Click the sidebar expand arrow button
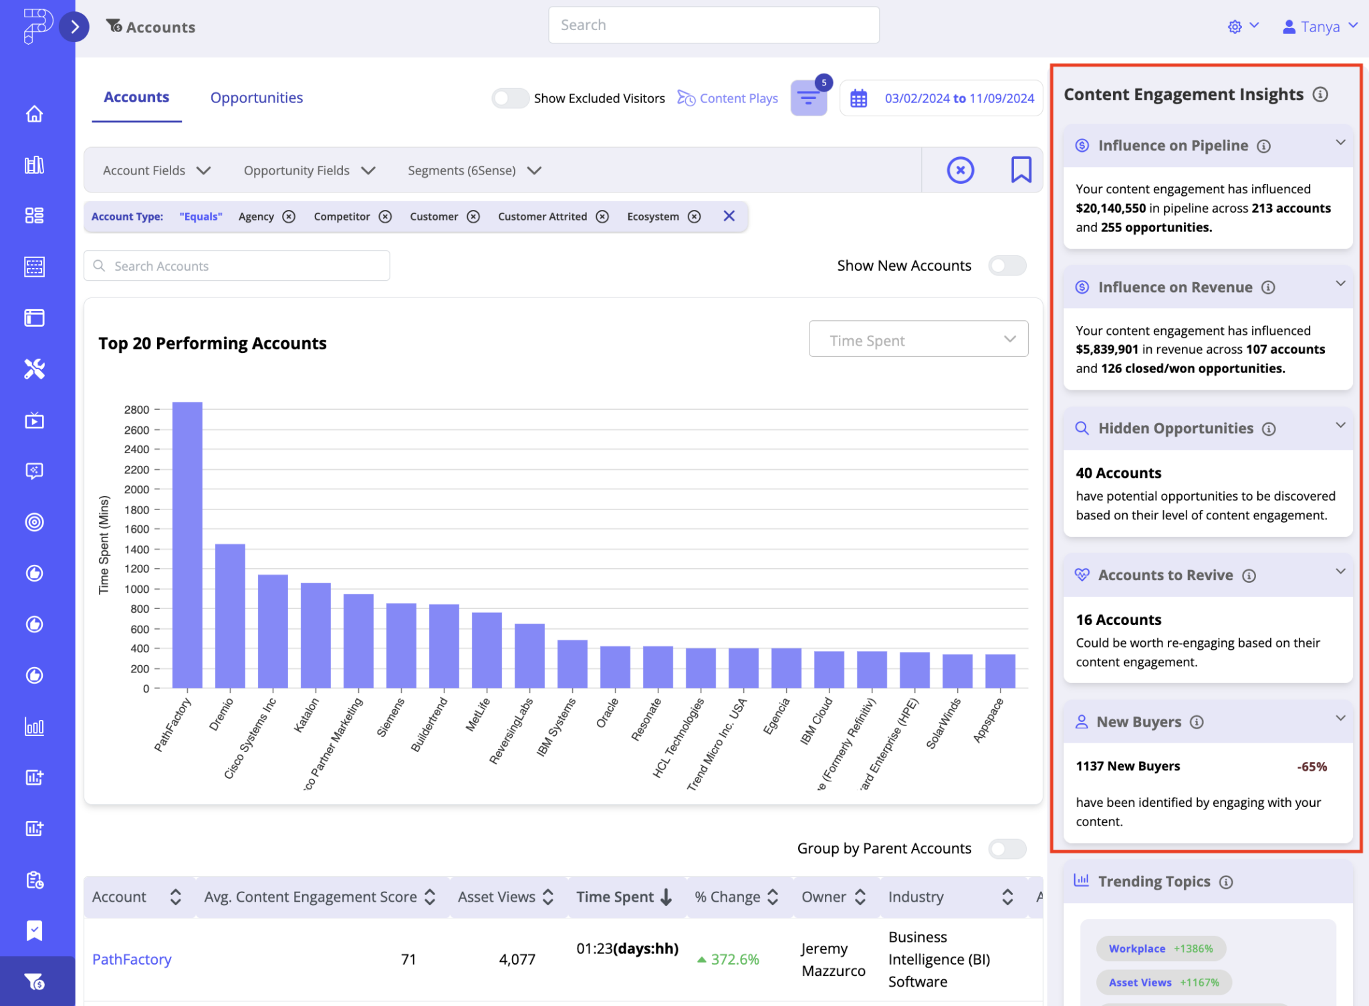The width and height of the screenshot is (1369, 1006). click(x=74, y=27)
